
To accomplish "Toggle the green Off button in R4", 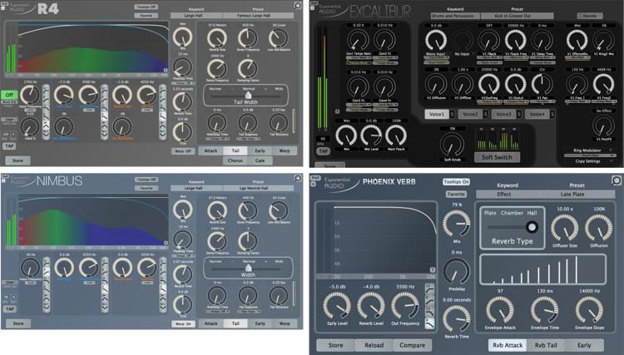I will coord(10,95).
